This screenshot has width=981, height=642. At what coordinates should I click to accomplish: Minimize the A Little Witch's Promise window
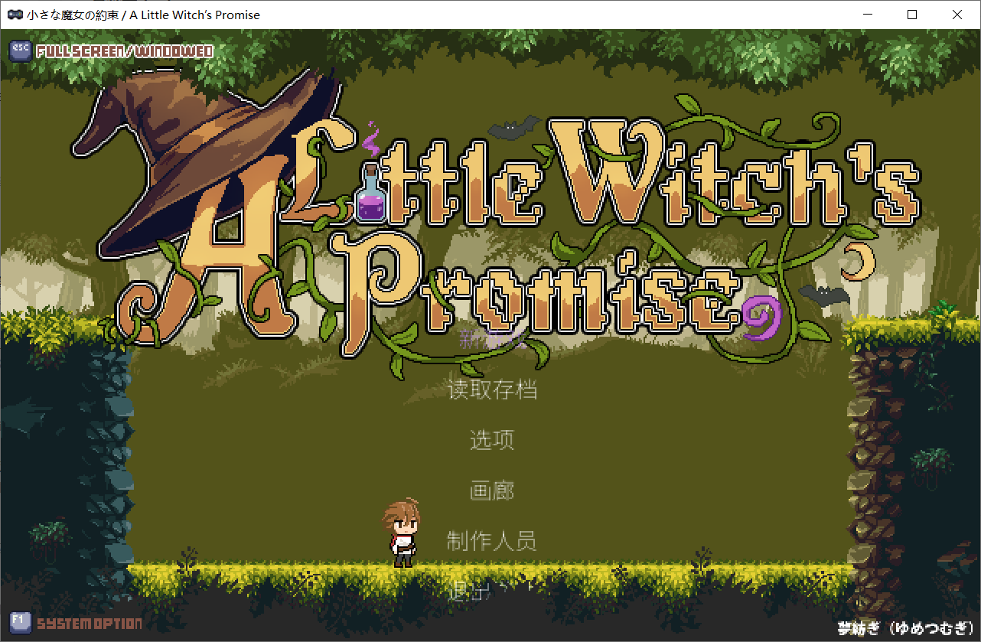click(867, 15)
